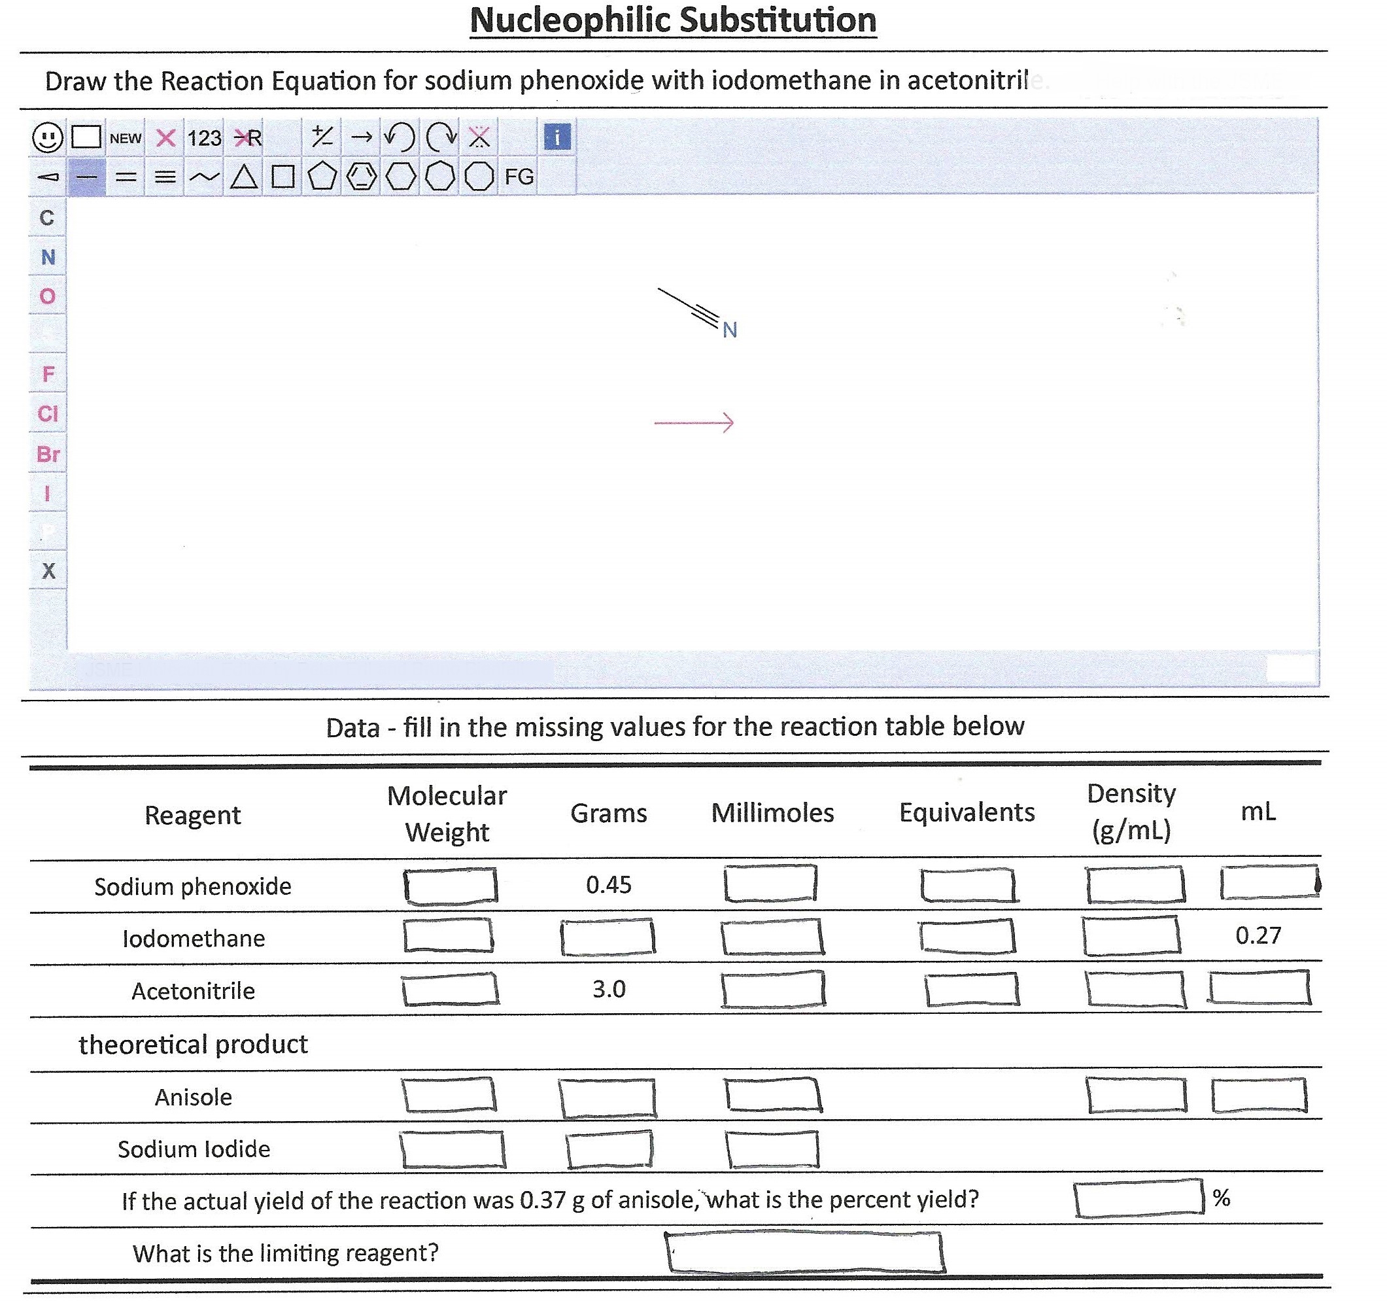Open the blue info icon
The image size is (1387, 1301).
[x=557, y=137]
